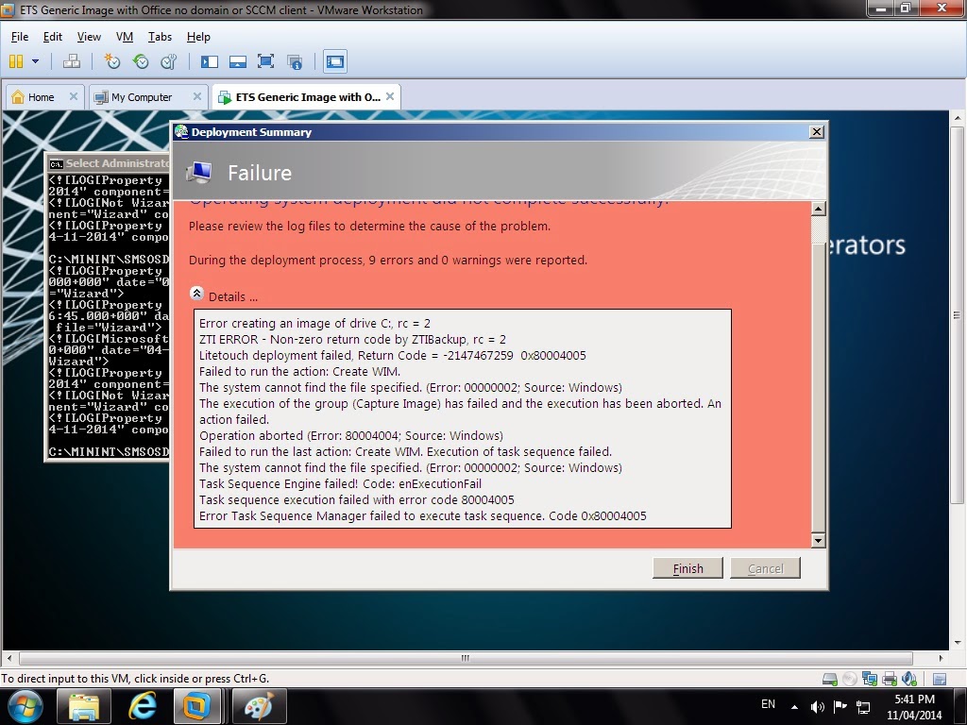Screen dimensions: 967x725
Task: Click the VM CD/DVD drive status icon
Action: pyautogui.click(x=849, y=679)
